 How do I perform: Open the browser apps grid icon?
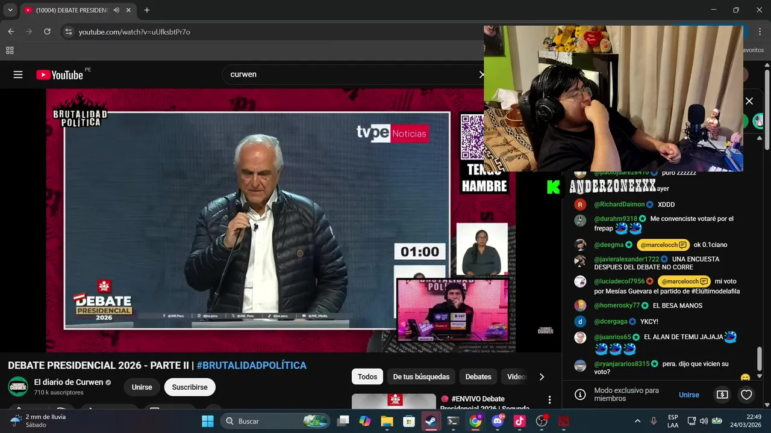click(x=10, y=51)
